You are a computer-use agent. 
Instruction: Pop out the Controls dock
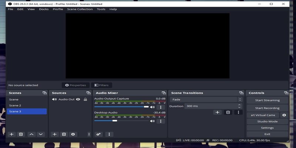[286, 93]
